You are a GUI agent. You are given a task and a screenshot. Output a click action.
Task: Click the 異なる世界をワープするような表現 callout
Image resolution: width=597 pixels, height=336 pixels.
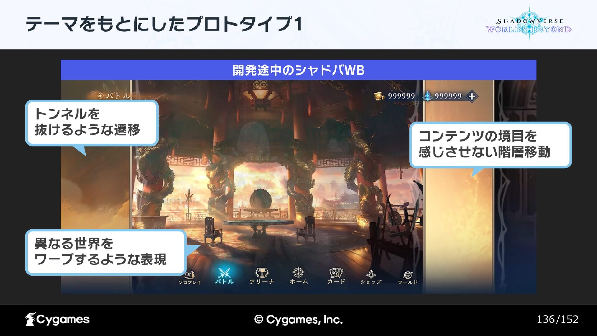coord(106,252)
